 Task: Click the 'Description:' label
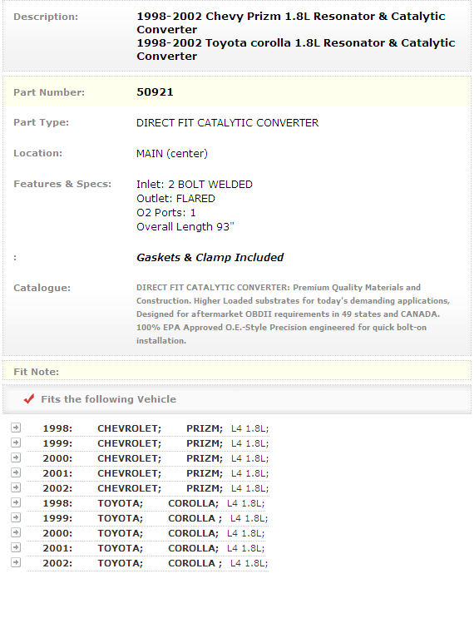[x=46, y=17]
